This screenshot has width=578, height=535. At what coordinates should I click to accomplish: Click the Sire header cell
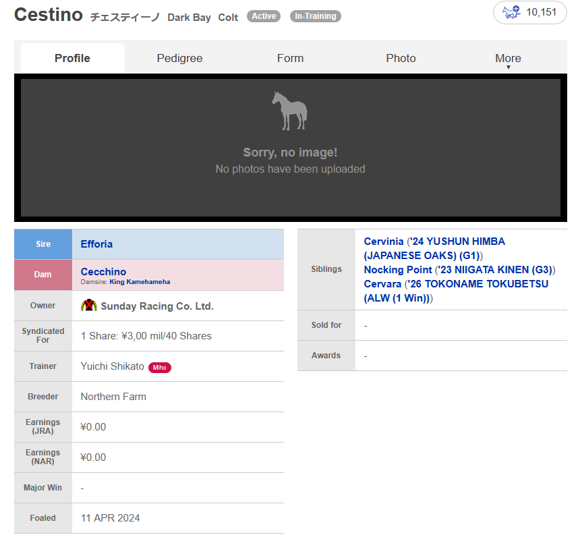click(43, 244)
